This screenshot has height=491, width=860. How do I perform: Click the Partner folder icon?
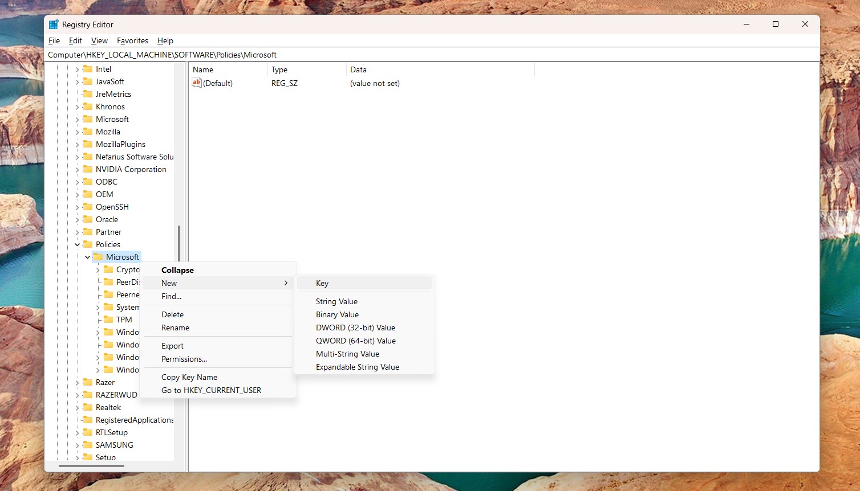pos(88,232)
